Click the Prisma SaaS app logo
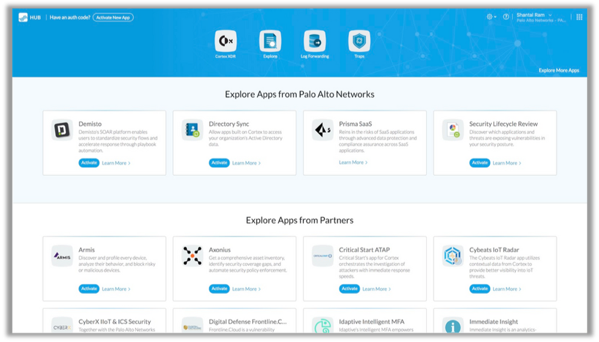The height and width of the screenshot is (342, 599). pos(323,130)
